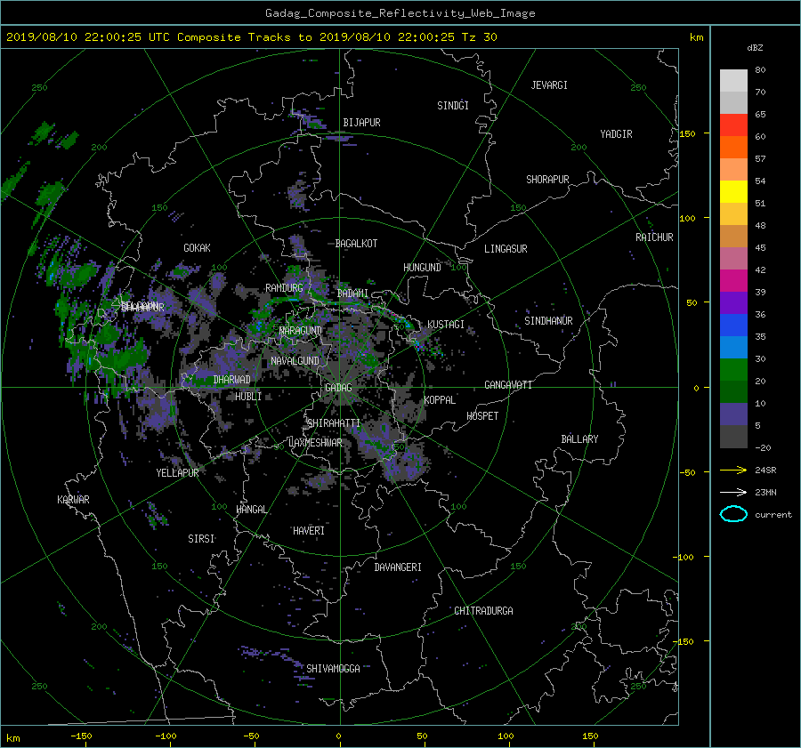Select the dark gray -20 to 5 dBZ swatch
801x748 pixels.
733,436
